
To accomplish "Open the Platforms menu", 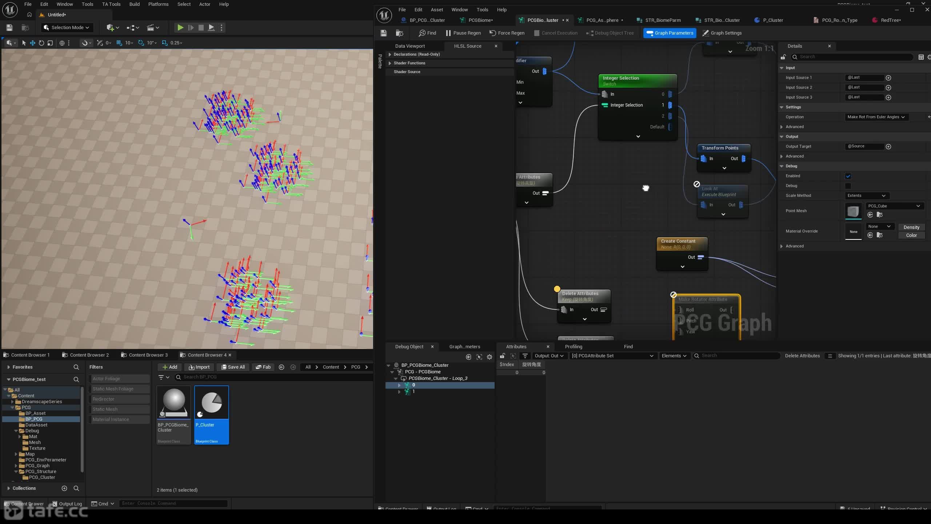I will click(x=158, y=4).
